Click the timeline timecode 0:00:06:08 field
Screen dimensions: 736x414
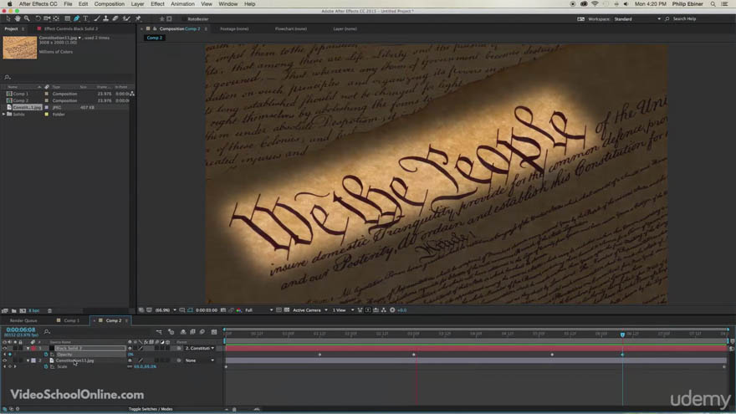21,330
